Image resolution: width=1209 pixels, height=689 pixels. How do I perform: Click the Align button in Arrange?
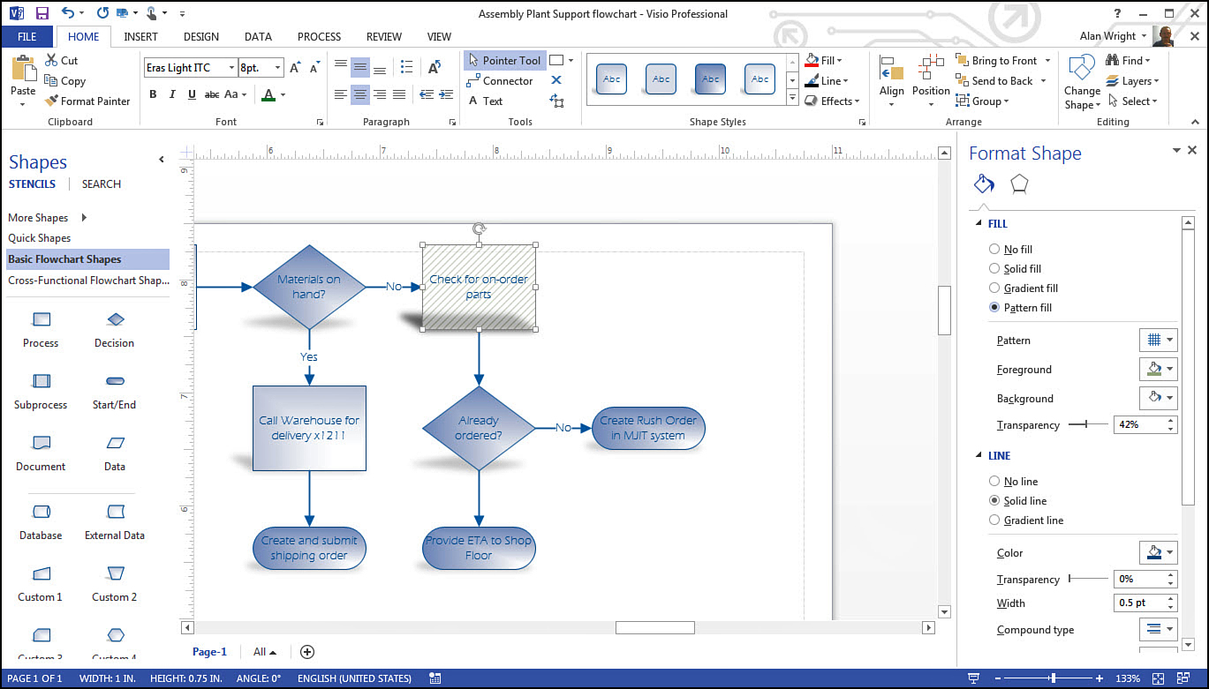892,80
